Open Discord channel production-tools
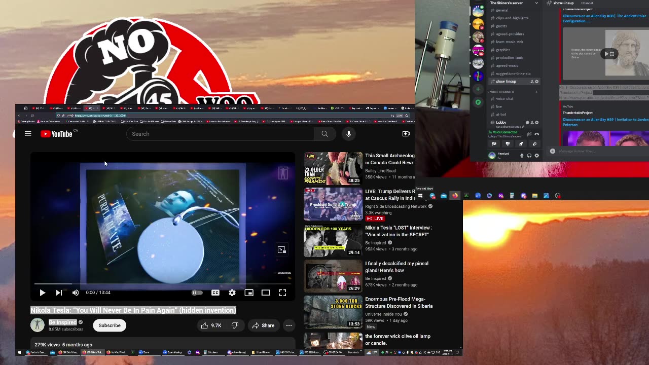The width and height of the screenshot is (649, 365). click(510, 58)
